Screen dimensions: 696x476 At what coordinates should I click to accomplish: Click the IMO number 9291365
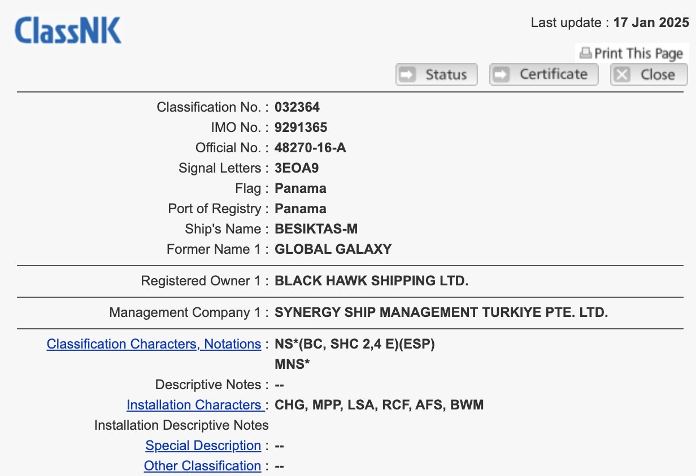click(x=301, y=127)
